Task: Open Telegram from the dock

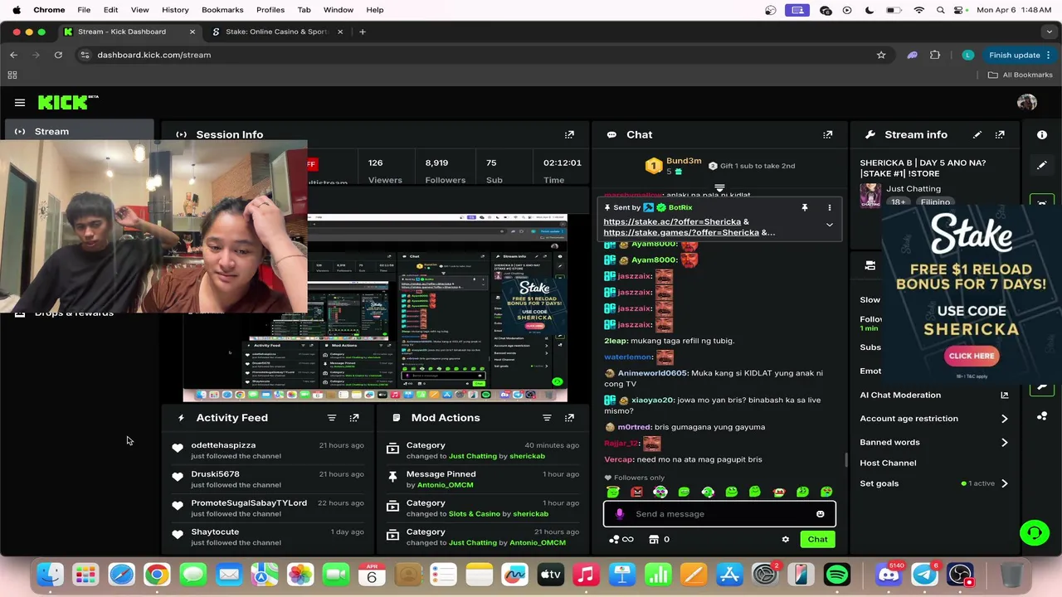Action: (x=925, y=574)
